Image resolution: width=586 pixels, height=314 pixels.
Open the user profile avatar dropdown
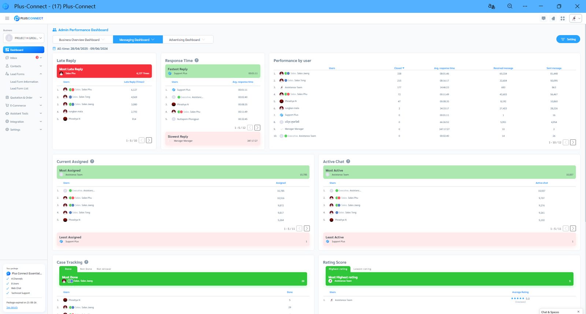[x=576, y=18]
